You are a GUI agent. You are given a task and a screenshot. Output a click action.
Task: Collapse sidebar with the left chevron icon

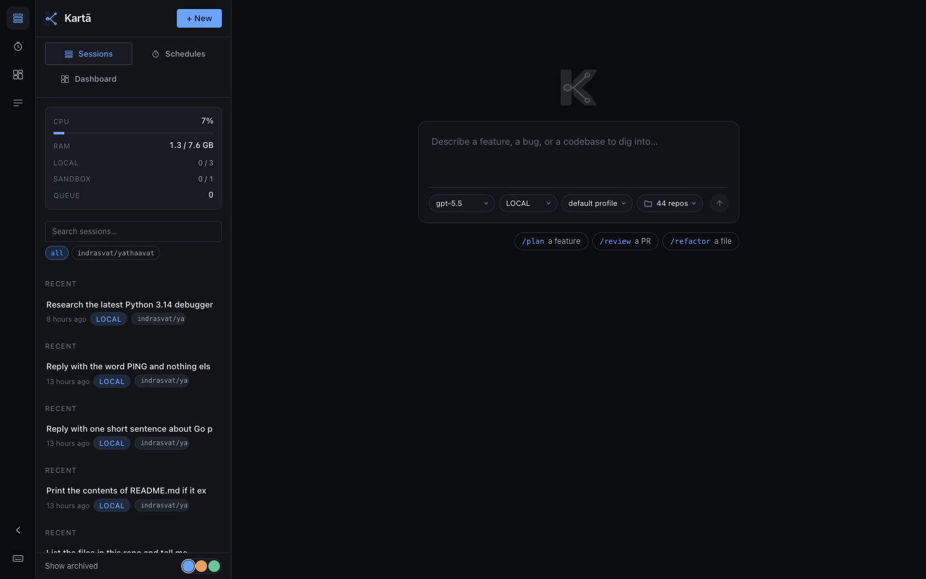pos(18,530)
